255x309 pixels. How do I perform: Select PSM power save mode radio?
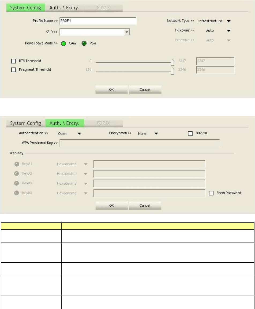pos(84,43)
